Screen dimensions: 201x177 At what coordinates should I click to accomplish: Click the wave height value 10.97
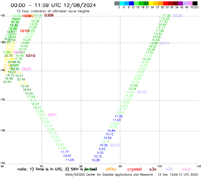67,156
